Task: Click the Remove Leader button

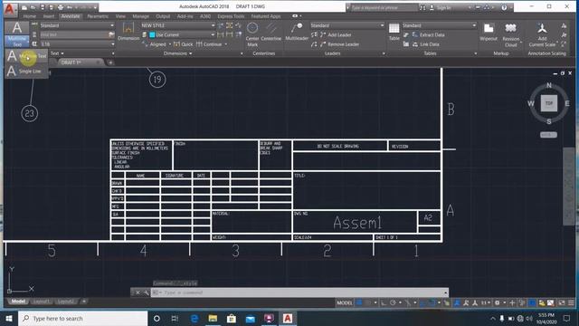Action: click(x=339, y=44)
